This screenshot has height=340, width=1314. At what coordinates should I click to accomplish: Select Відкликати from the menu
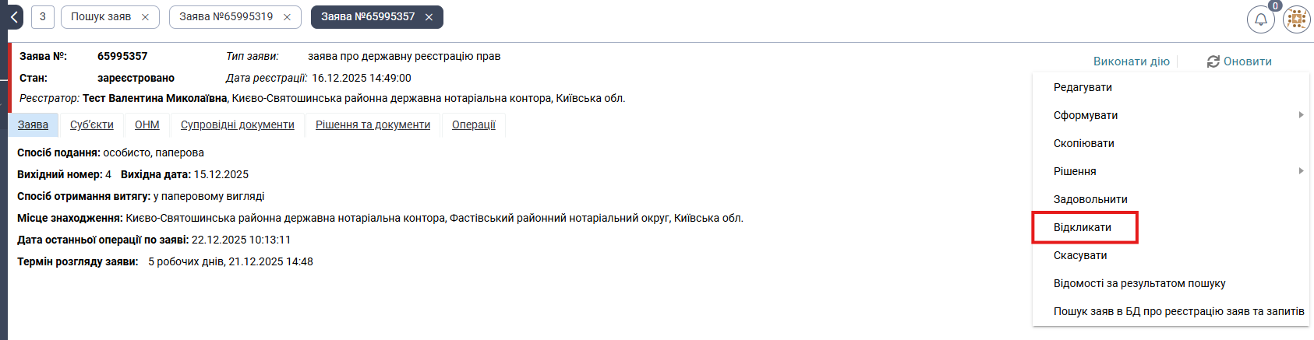pos(1083,227)
